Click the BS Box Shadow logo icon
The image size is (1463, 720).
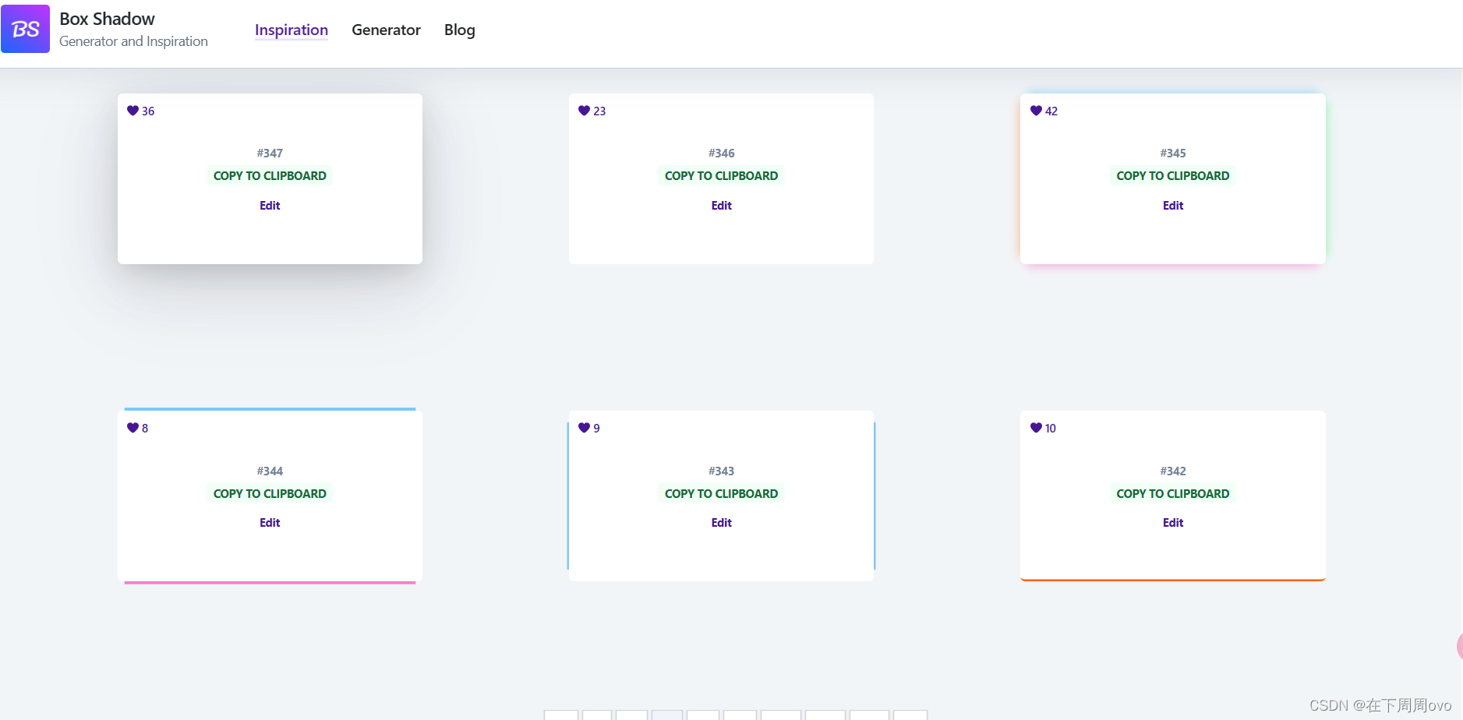[26, 29]
